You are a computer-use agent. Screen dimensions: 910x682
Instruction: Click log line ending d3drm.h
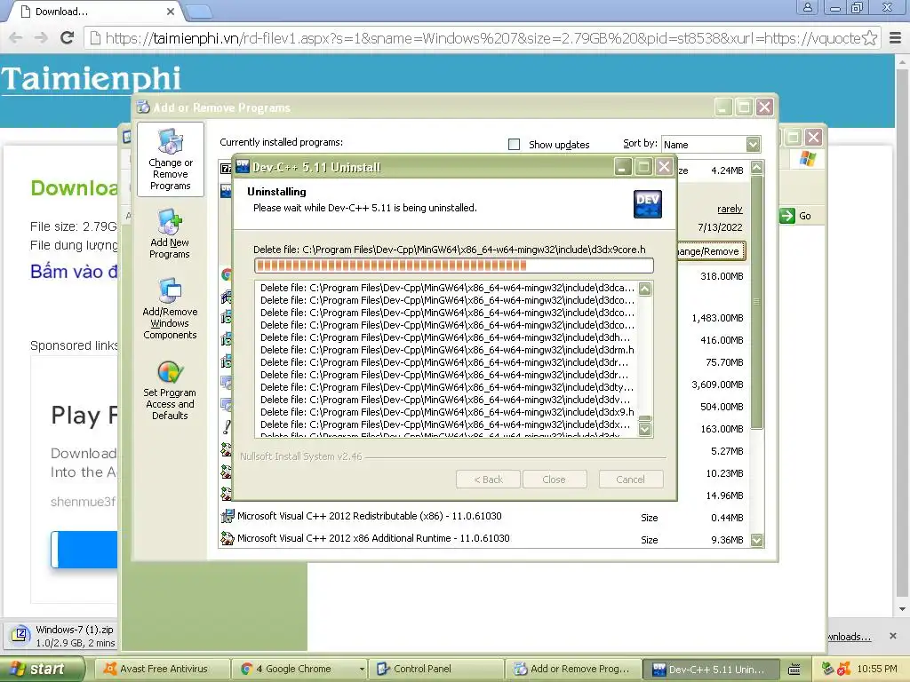point(447,350)
